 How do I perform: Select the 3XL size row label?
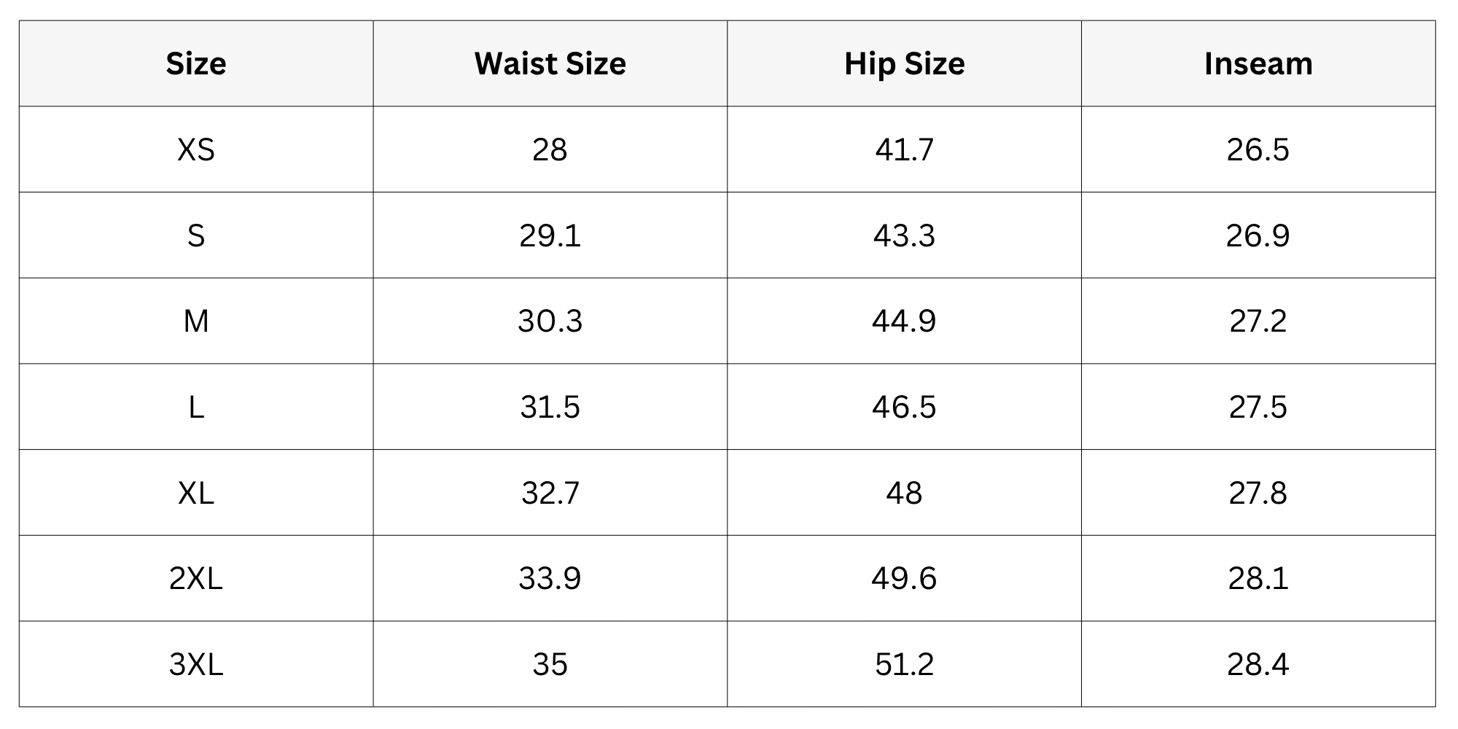point(196,664)
